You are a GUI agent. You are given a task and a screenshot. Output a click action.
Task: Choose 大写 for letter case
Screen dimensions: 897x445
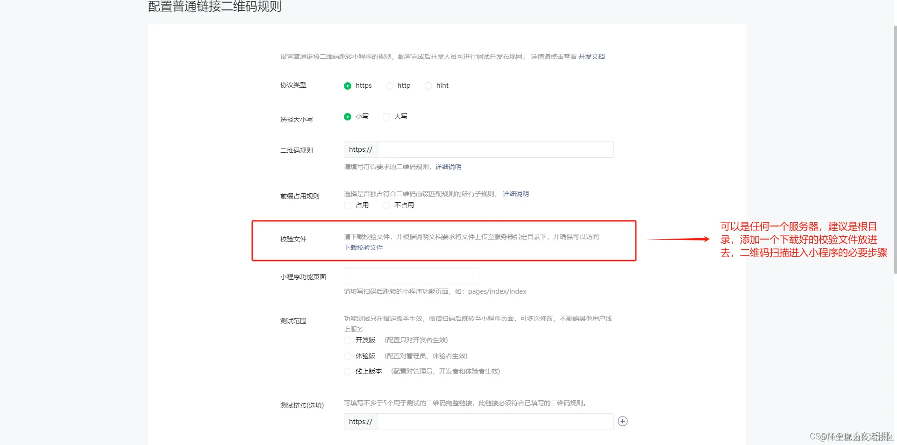tap(386, 117)
